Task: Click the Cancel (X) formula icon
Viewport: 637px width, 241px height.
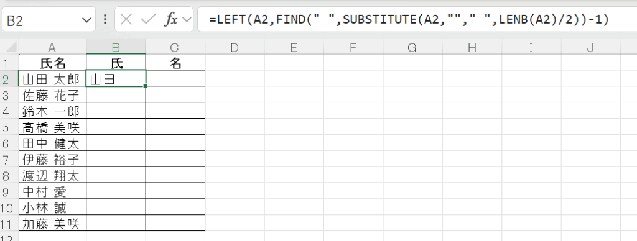Action: (126, 20)
